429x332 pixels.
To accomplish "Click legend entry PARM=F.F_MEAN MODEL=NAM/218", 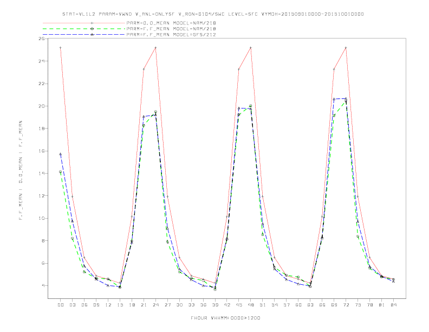I will tap(171, 29).
